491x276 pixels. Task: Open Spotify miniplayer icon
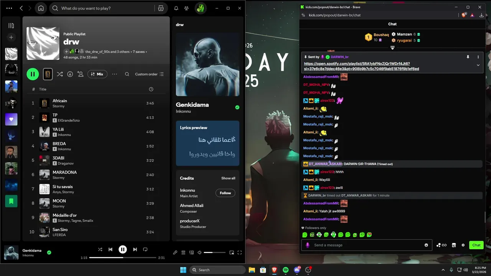[x=232, y=252]
